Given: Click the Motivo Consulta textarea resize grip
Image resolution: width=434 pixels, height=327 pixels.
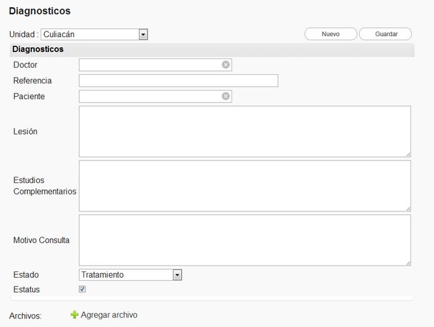Looking at the screenshot, I should (408, 262).
